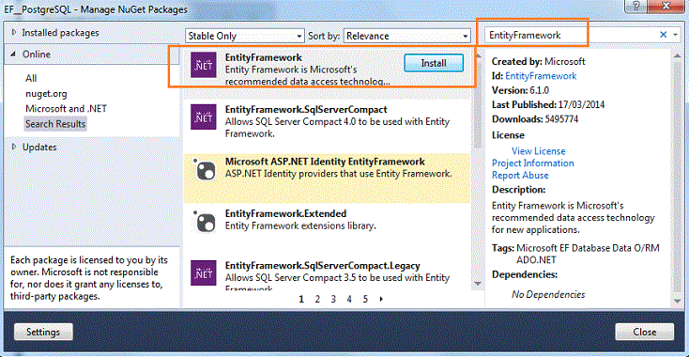
Task: Expand the Installed packages section
Action: pyautogui.click(x=14, y=33)
